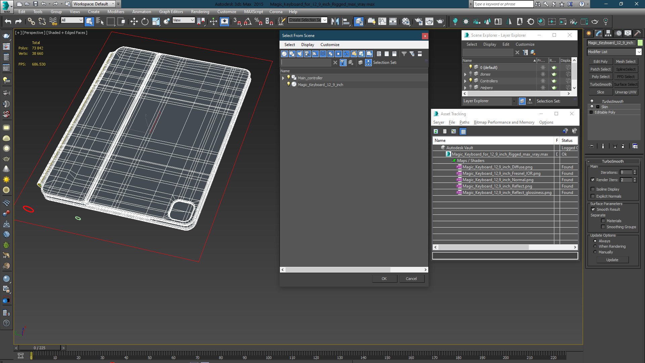Open the Hierarchy command panel tab
Screen dimensions: 645x363
pos(608,33)
